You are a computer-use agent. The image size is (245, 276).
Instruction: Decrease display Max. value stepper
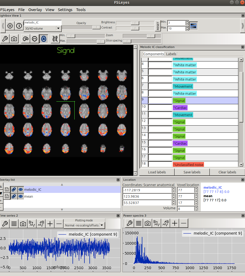(x=187, y=30)
